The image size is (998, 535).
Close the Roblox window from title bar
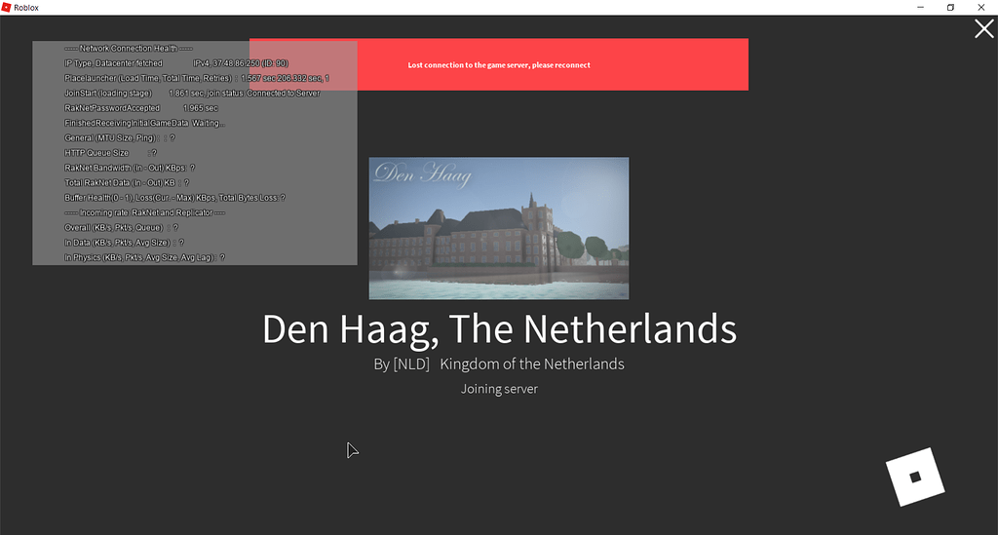(x=980, y=8)
